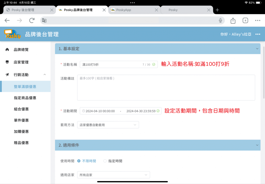Collapse section 2. 適用條件
This screenshot has width=265, height=184.
point(257,145)
